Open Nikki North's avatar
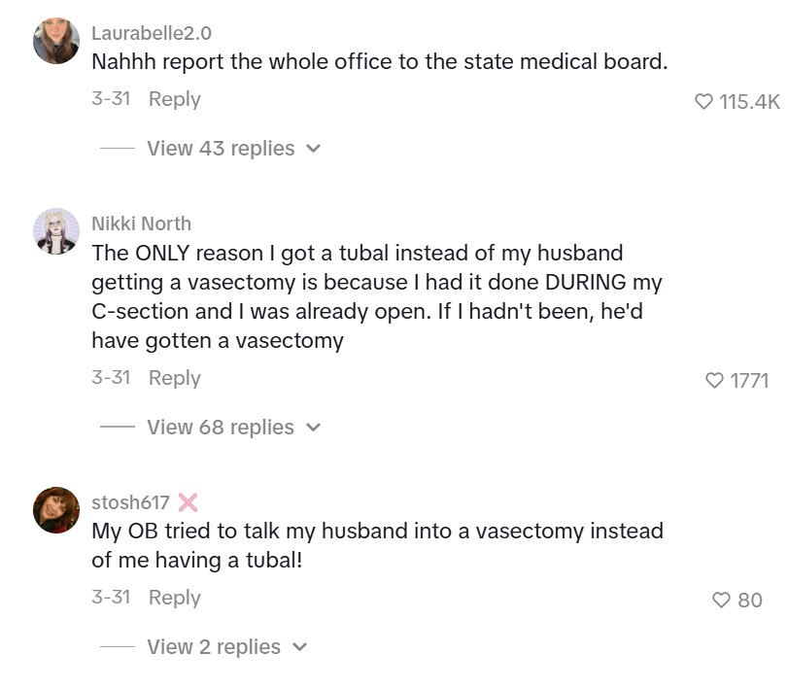 click(x=56, y=231)
